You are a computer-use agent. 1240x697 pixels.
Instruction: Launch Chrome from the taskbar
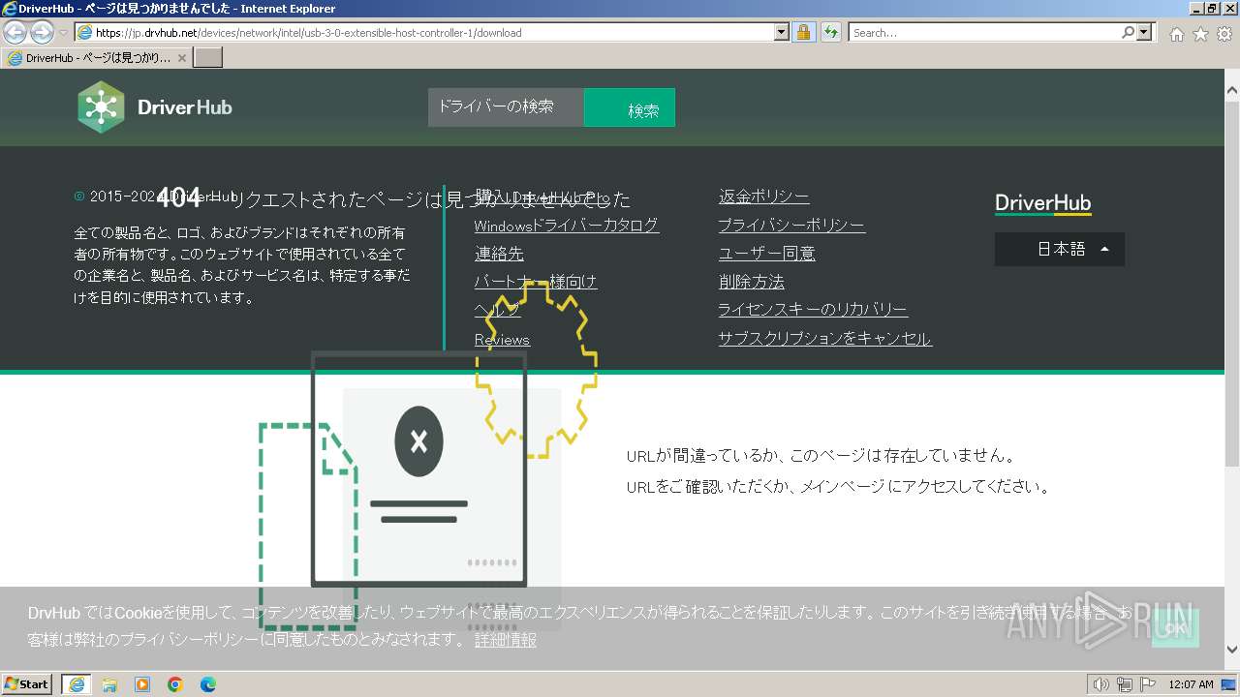point(175,684)
